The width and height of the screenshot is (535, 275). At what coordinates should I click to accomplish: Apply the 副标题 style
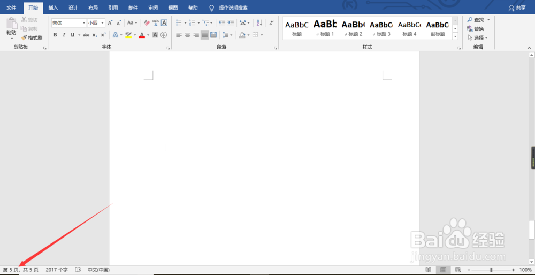coord(438,28)
